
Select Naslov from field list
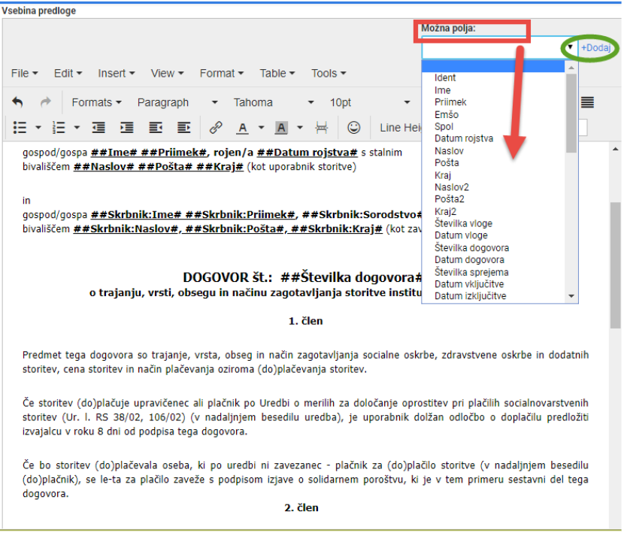[x=493, y=151]
